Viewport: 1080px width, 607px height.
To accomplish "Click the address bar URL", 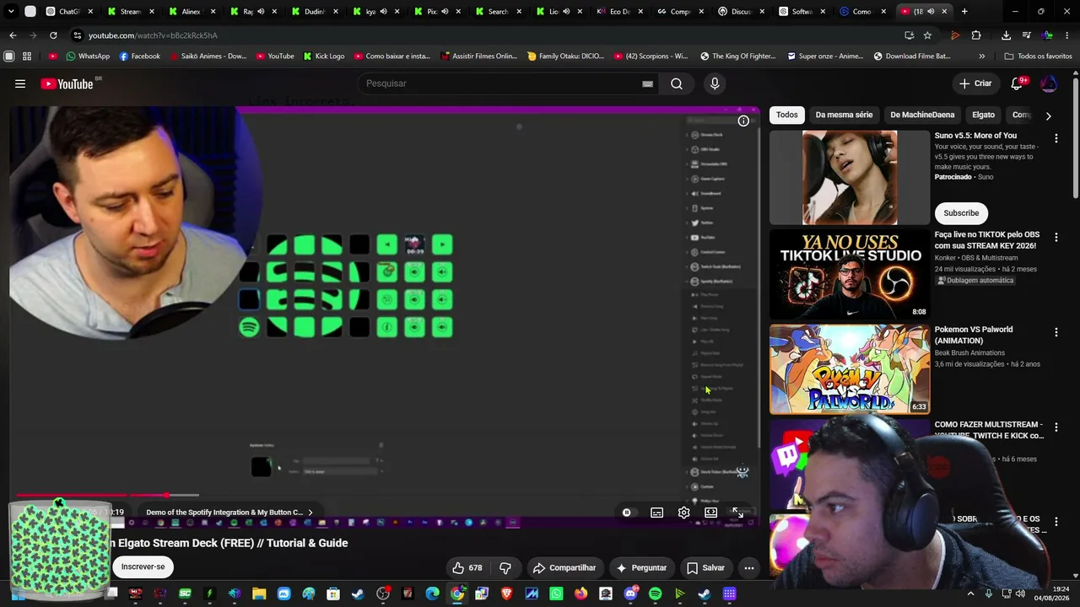I will pyautogui.click(x=153, y=35).
